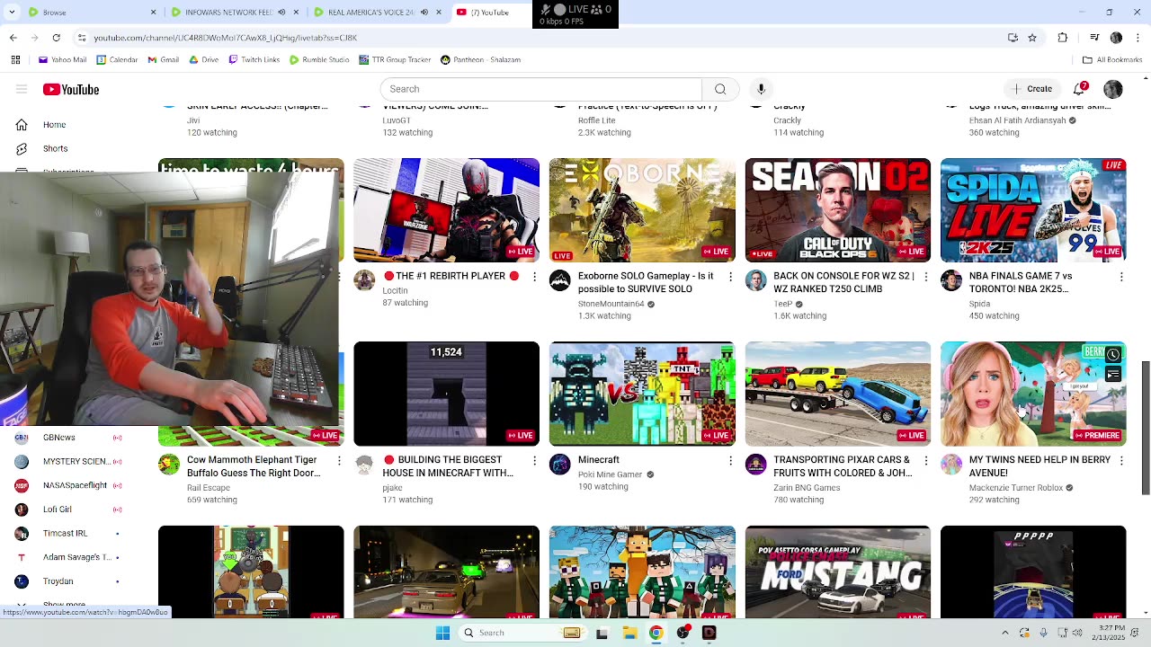1151x647 pixels.
Task: Open Adam Savage's T... channel
Action: [x=70, y=557]
